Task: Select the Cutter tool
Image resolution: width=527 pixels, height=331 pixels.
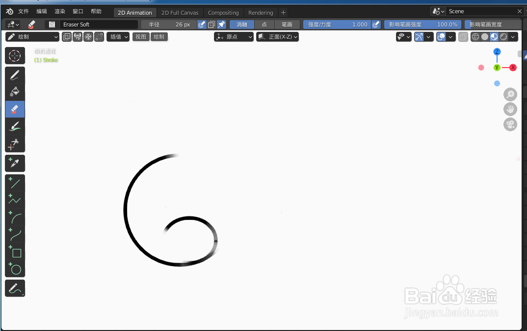Action: (x=15, y=144)
